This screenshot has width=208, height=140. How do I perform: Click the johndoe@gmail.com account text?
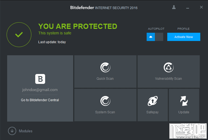click(x=40, y=90)
